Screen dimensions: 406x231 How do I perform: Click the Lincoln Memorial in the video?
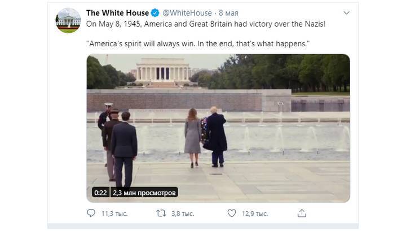pyautogui.click(x=162, y=71)
